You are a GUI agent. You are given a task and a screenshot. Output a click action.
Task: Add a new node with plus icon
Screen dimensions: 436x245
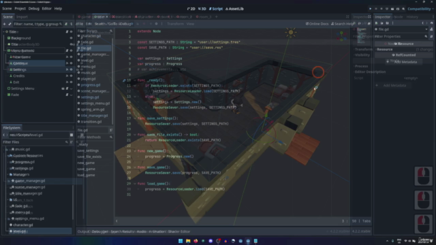coord(4,24)
